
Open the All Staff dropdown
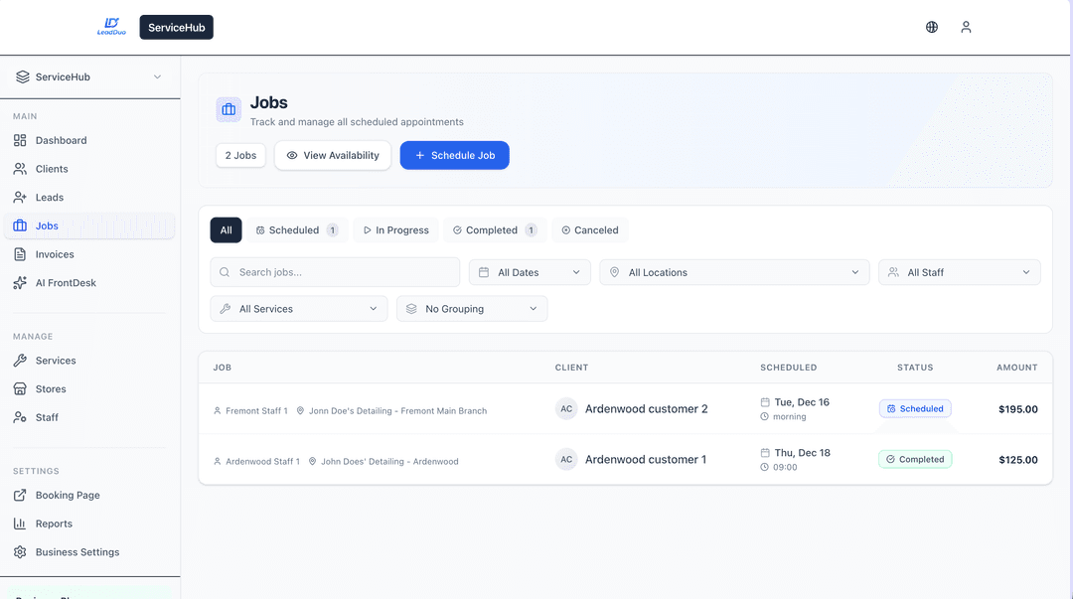[958, 271]
